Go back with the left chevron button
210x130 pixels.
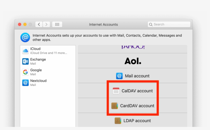[x=39, y=24]
